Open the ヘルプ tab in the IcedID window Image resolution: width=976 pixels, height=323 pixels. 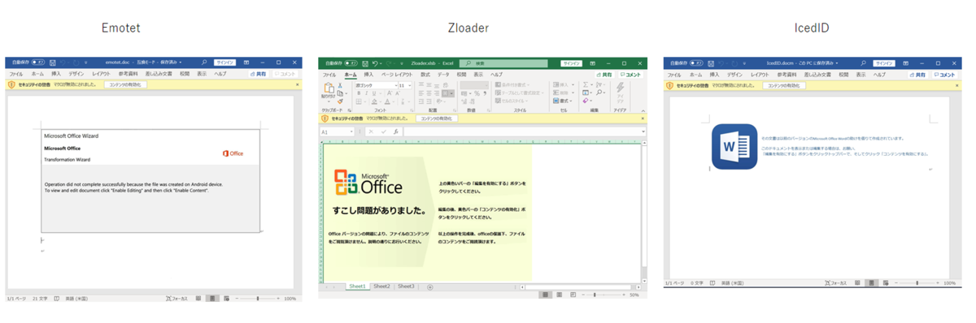880,74
